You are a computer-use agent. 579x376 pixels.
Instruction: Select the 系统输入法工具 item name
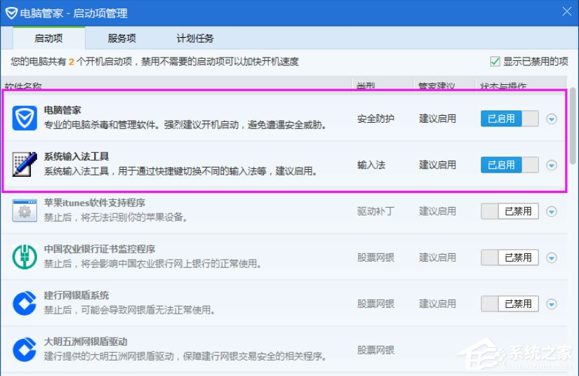76,156
